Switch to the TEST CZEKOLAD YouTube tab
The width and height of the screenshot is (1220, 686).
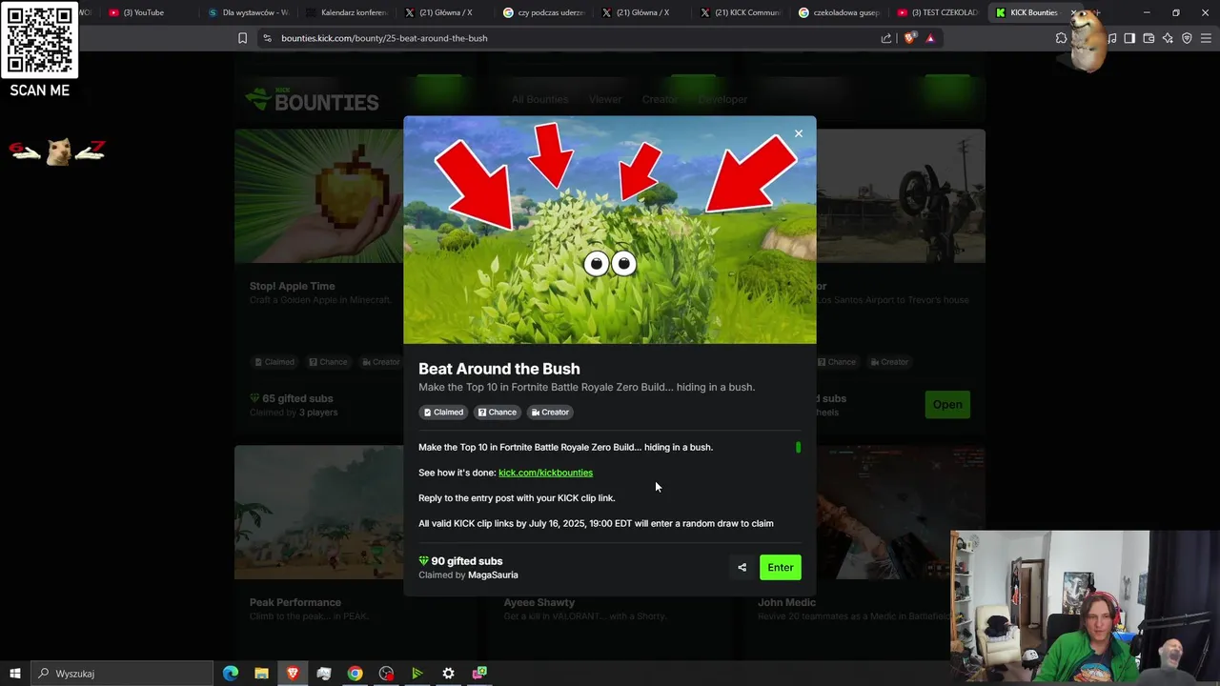pos(938,12)
